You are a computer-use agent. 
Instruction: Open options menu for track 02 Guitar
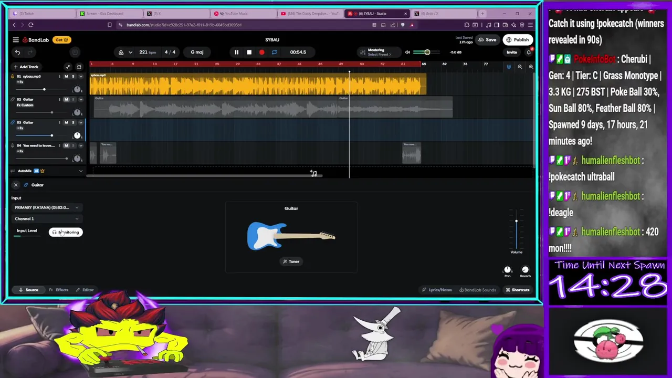tap(59, 99)
